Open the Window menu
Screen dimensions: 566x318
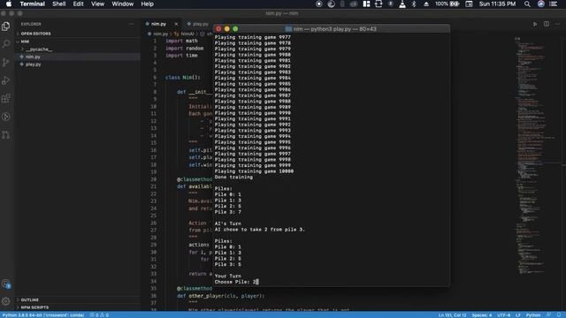122,4
